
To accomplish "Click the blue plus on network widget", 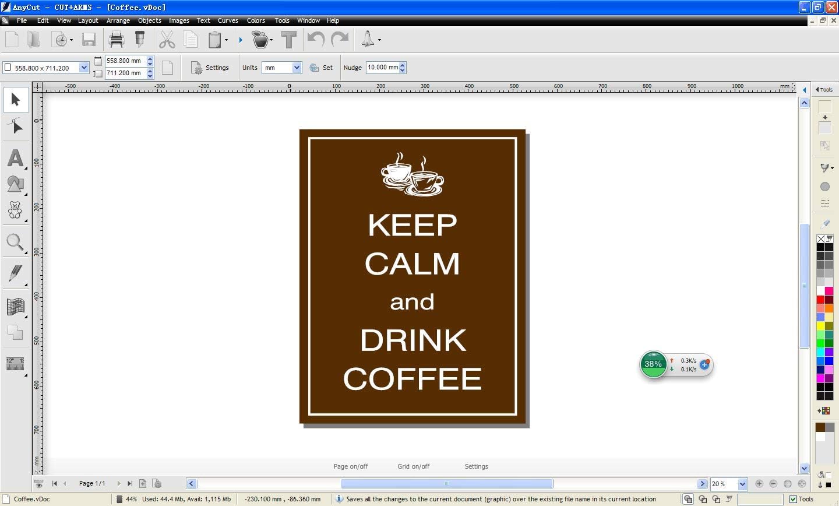I will (x=704, y=365).
